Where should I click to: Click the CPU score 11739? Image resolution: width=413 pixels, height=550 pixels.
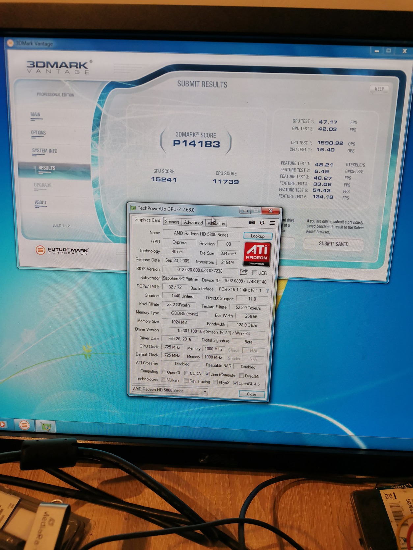pos(226,182)
